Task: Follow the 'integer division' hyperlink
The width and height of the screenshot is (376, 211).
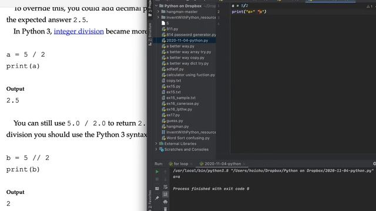Action: pos(79,31)
